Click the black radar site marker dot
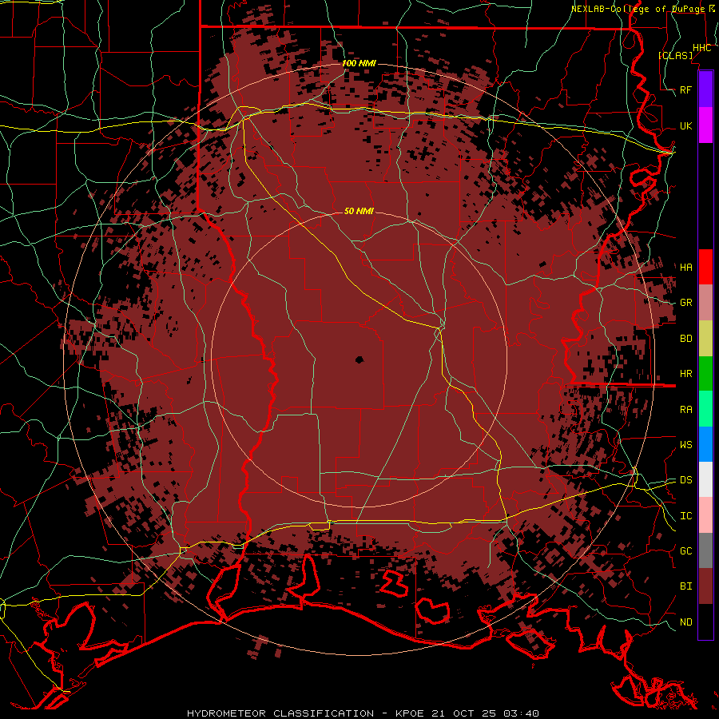 (359, 359)
